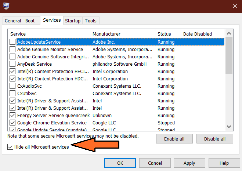Click the Enable all button

[174, 139]
